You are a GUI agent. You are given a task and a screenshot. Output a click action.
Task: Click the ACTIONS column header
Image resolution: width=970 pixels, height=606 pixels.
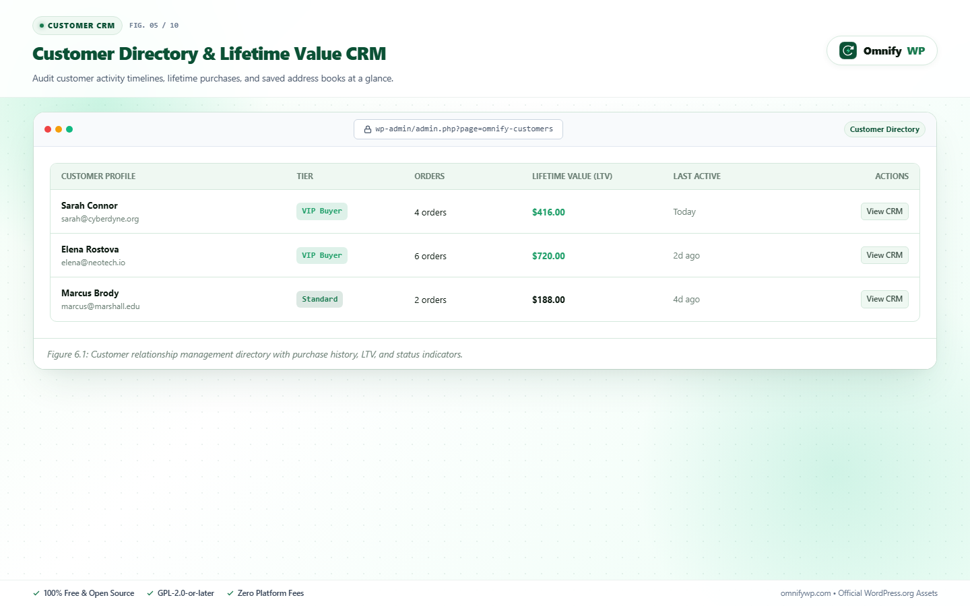pyautogui.click(x=892, y=176)
